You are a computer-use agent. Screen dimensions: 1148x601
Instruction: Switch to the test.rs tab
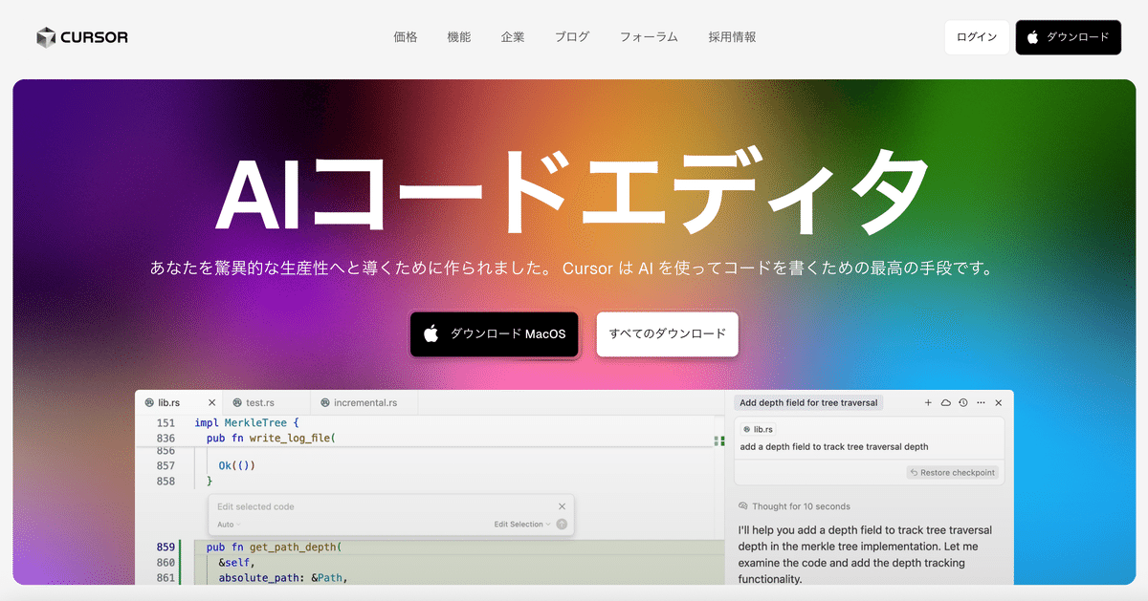tap(258, 402)
